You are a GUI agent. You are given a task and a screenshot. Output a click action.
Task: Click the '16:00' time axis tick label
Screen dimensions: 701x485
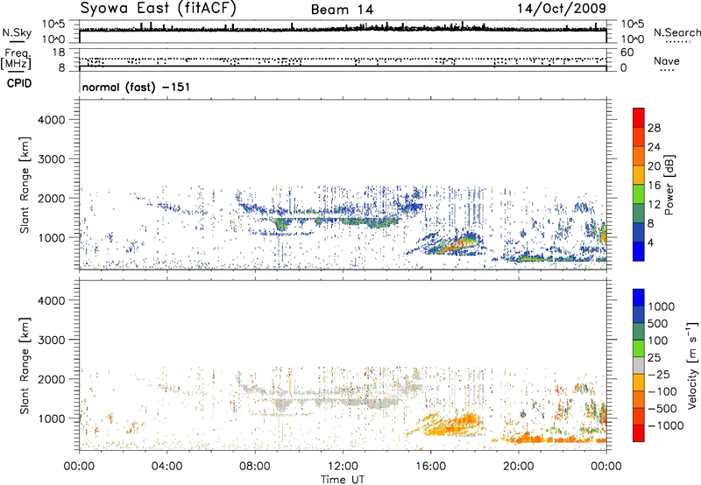coord(430,467)
